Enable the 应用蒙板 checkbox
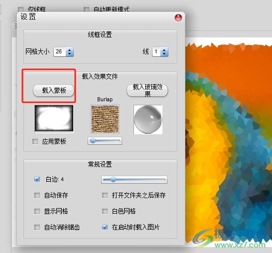The image size is (272, 253). pos(35,141)
